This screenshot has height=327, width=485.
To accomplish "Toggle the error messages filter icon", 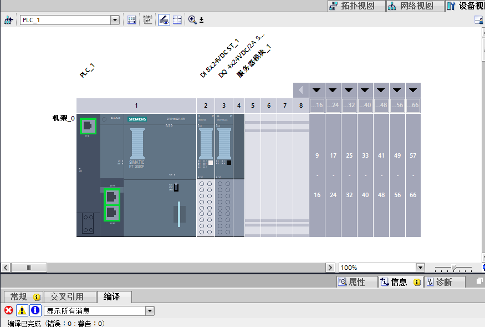I will pyautogui.click(x=9, y=311).
